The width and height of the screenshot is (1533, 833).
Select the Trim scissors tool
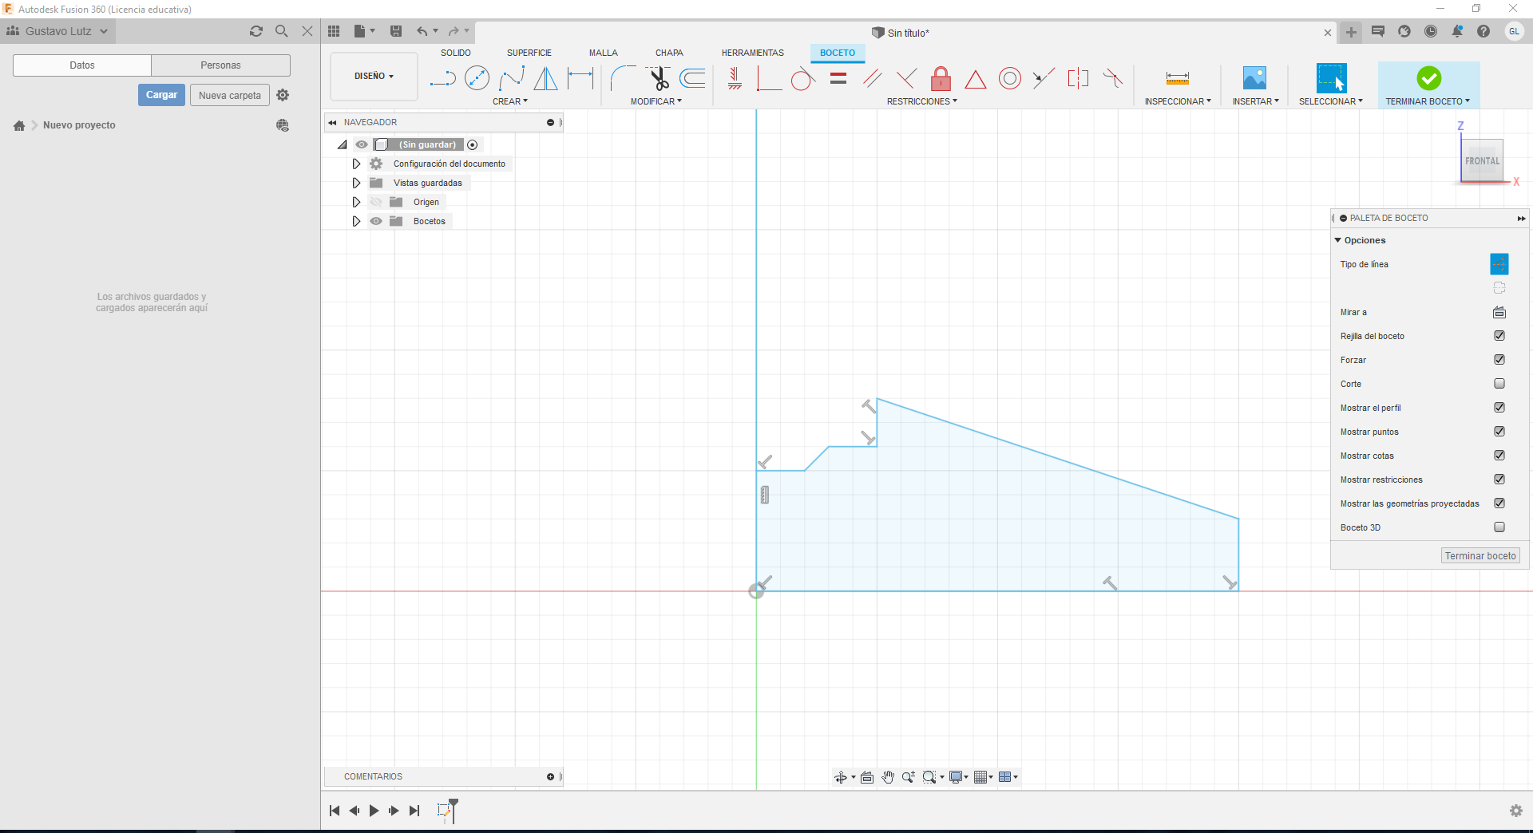(x=659, y=78)
